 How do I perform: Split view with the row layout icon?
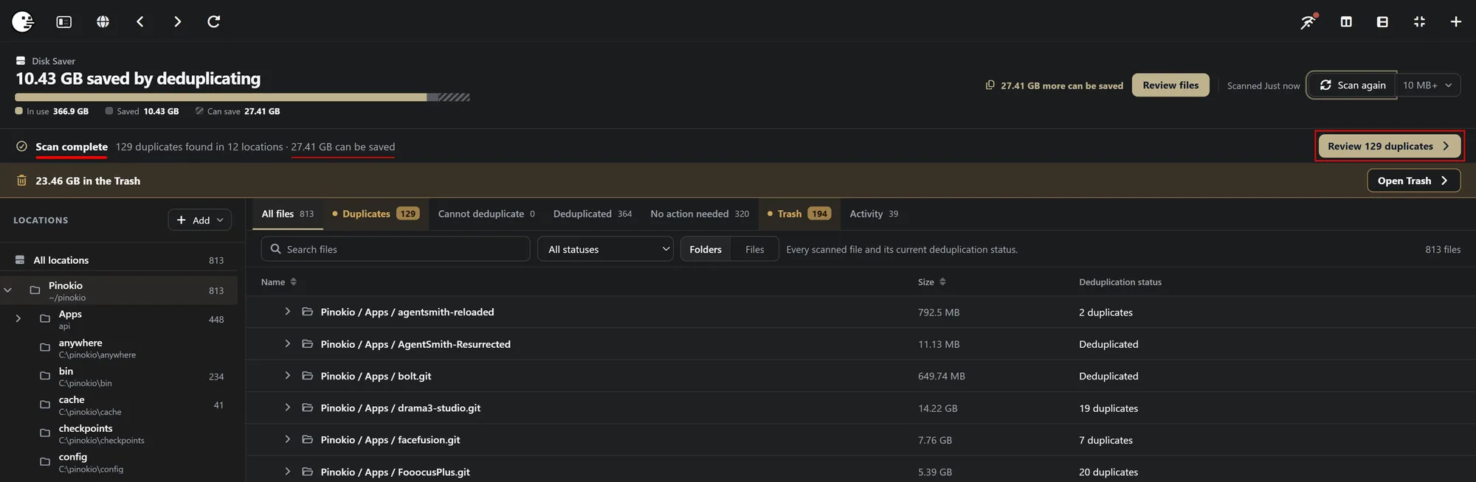point(1382,22)
